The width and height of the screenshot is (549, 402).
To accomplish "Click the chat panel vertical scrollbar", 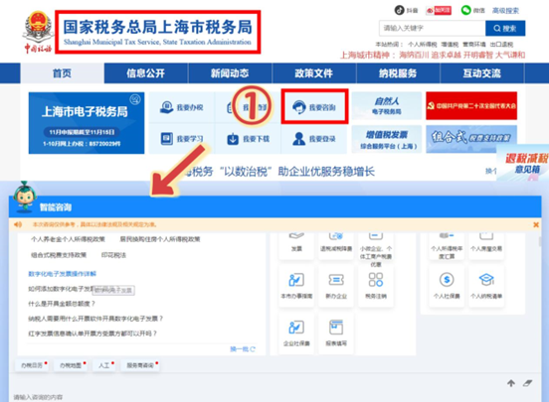I will (540, 242).
